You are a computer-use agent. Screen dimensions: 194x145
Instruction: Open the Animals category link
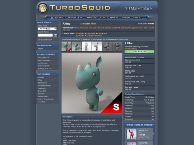89,36
